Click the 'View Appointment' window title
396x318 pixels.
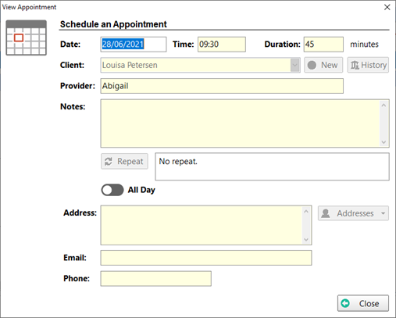[29, 7]
